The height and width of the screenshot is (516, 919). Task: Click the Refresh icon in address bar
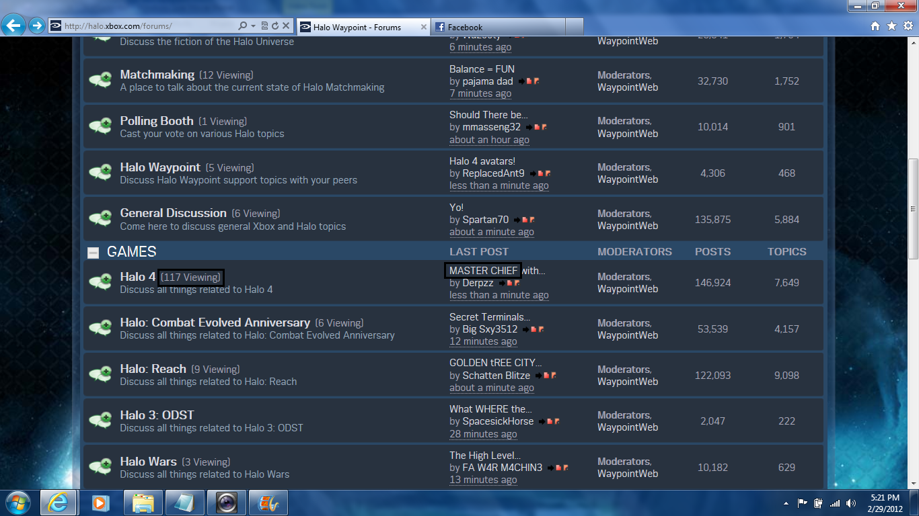tap(275, 26)
